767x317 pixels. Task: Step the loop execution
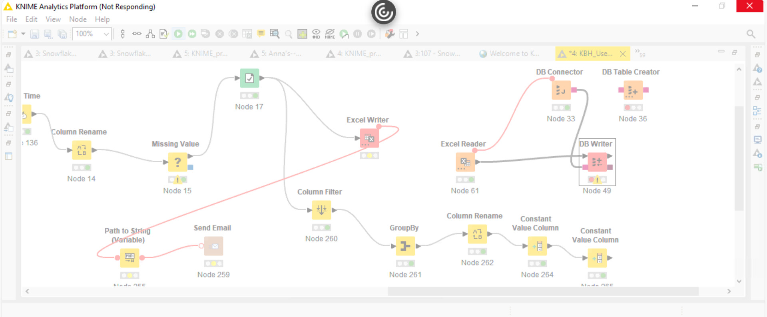[344, 34]
